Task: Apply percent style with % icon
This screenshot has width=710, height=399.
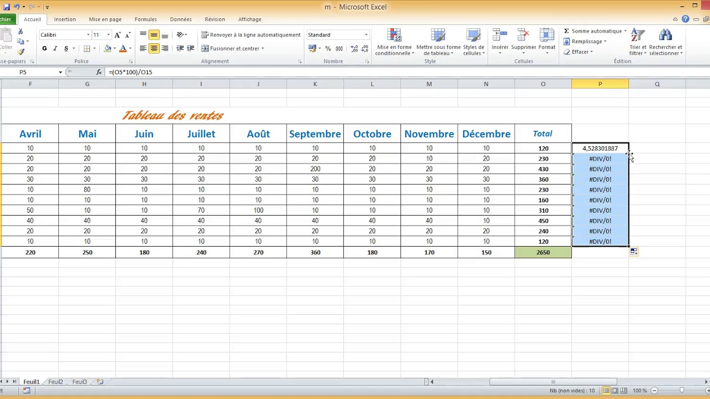Action: click(328, 49)
